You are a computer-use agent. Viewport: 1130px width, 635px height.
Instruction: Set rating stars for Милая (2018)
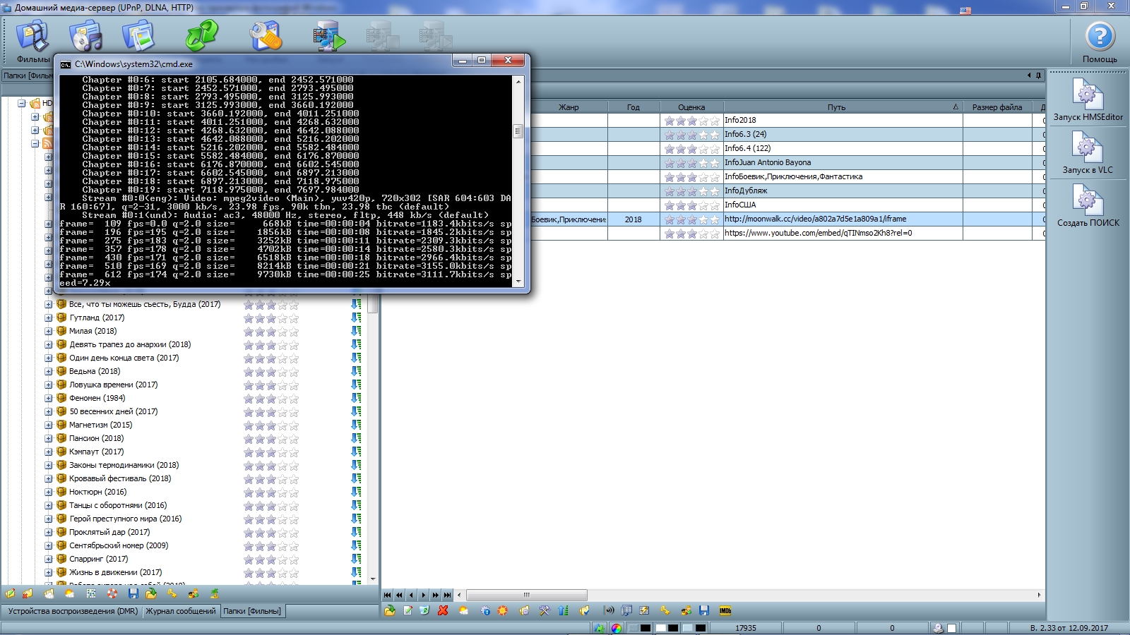click(x=271, y=332)
